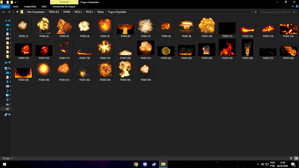The height and width of the screenshot is (168, 299).
Task: Select the FOGO (34) thumbnail
Action: (x=125, y=69)
